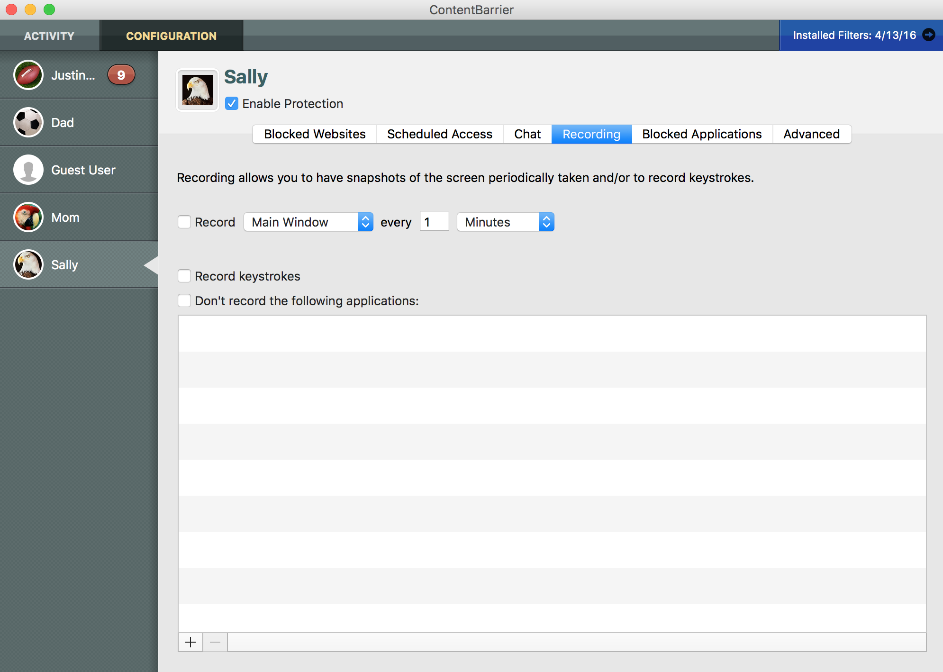Switch to the Activity tab
This screenshot has height=672, width=943.
tap(49, 36)
